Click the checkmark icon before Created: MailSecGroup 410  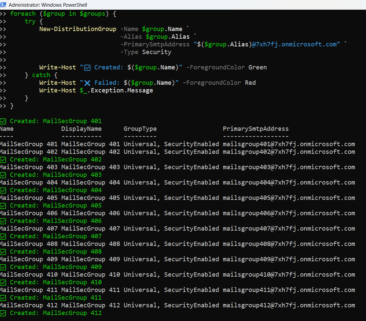[3, 282]
